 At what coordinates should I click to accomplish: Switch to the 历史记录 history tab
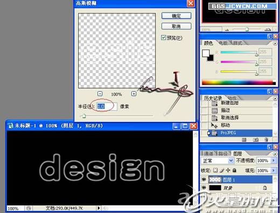(x=213, y=98)
